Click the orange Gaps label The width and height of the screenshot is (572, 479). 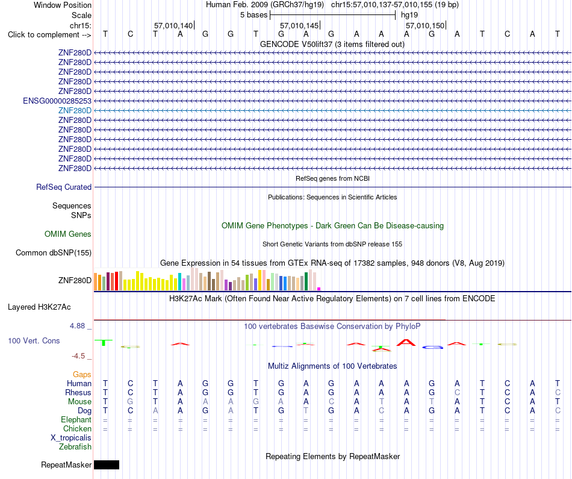click(x=82, y=375)
